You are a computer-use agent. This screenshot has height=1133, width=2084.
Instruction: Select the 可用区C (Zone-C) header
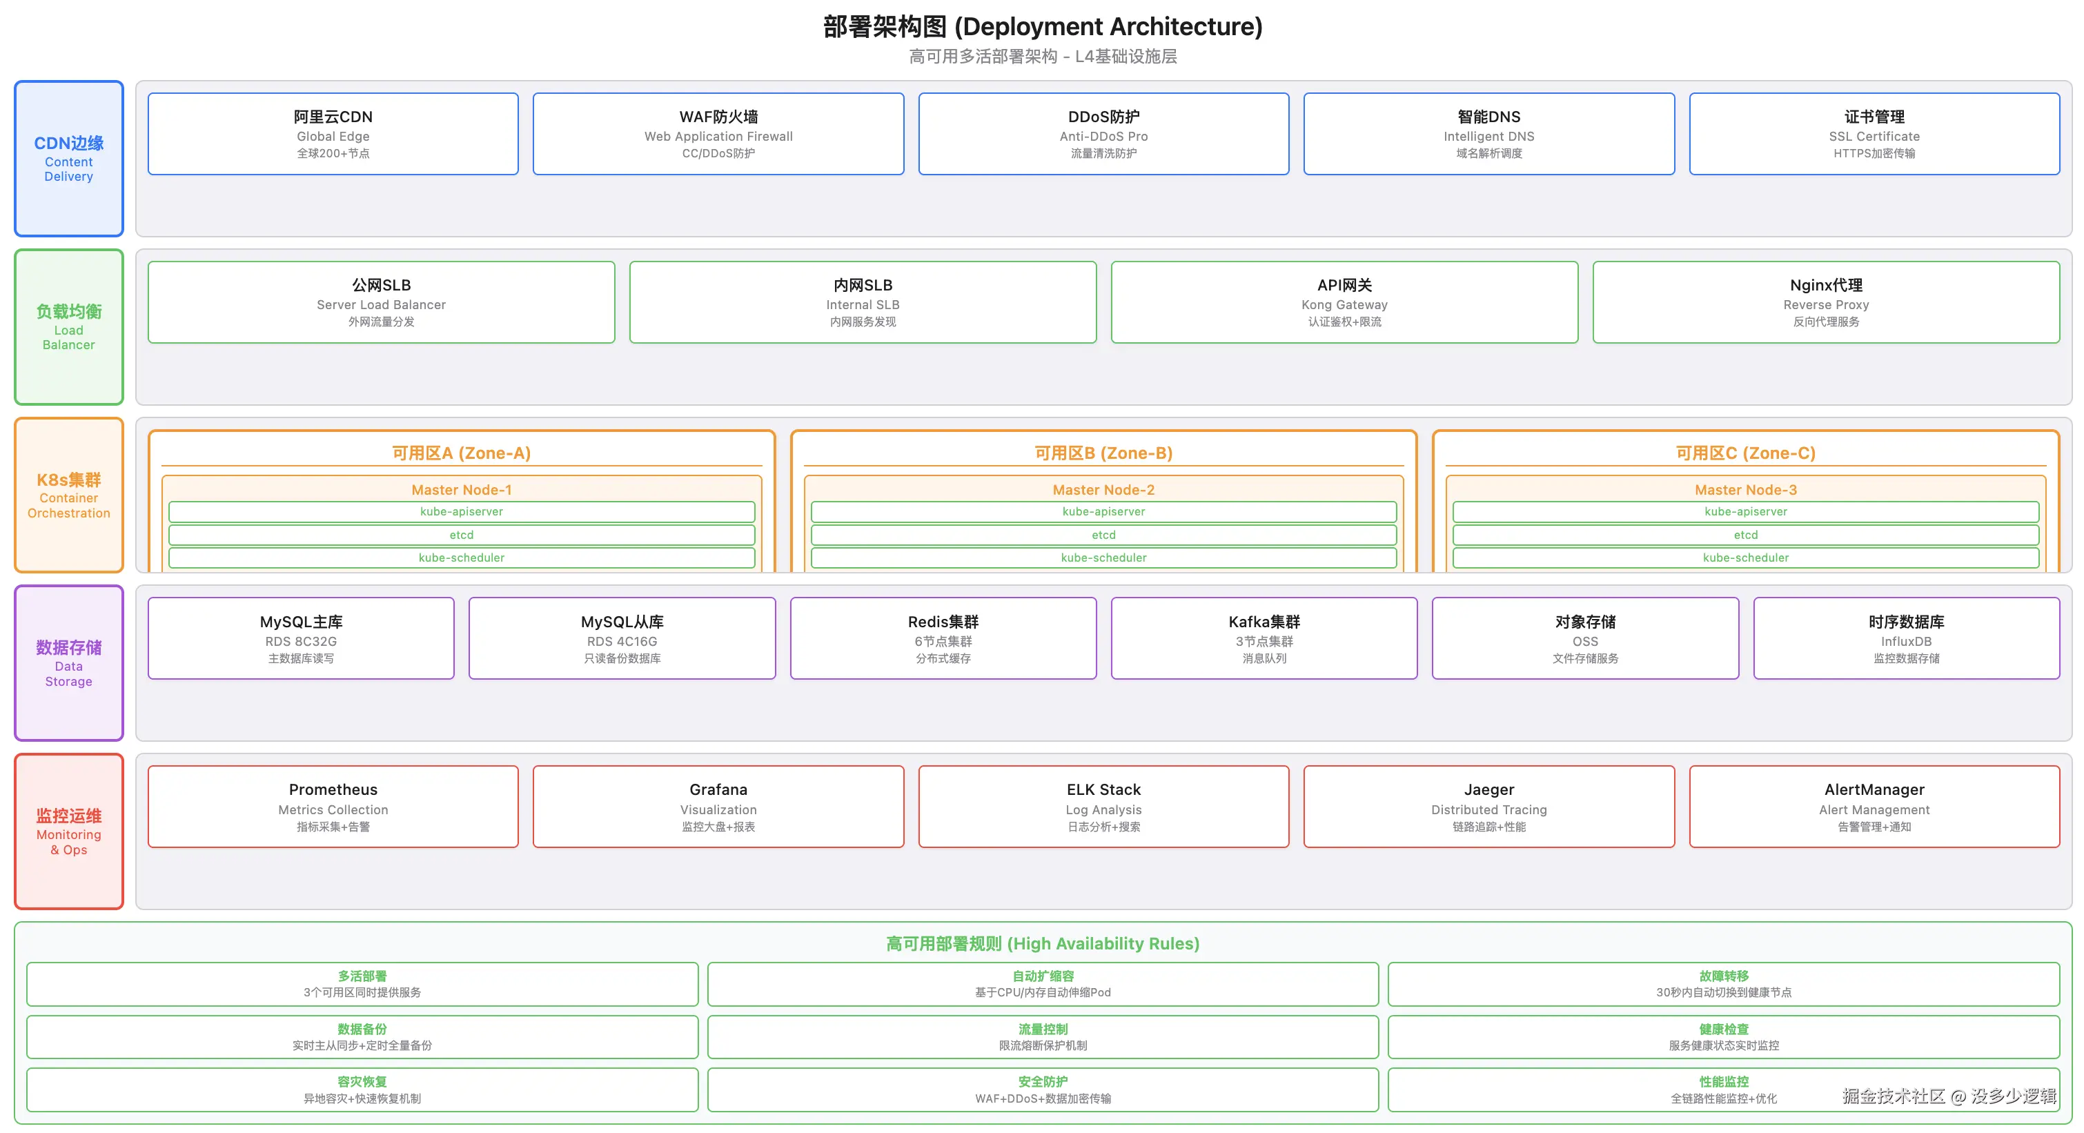(x=1745, y=453)
